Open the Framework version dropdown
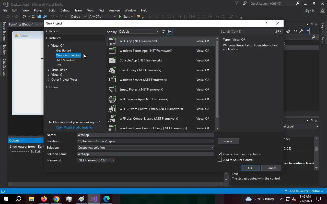327x204 pixels. tap(96, 160)
